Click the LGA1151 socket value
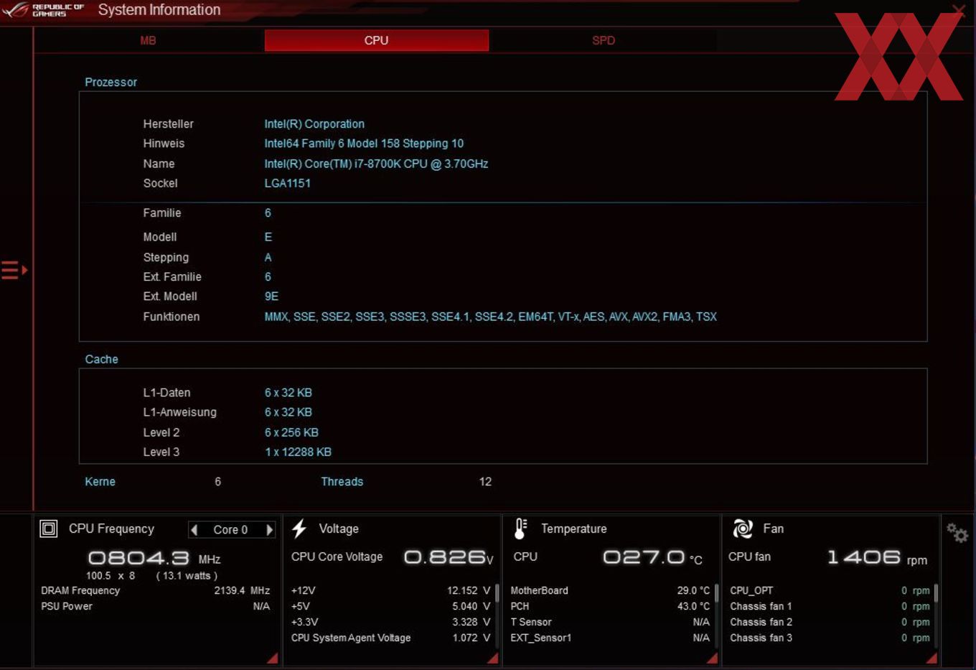976x670 pixels. [287, 183]
